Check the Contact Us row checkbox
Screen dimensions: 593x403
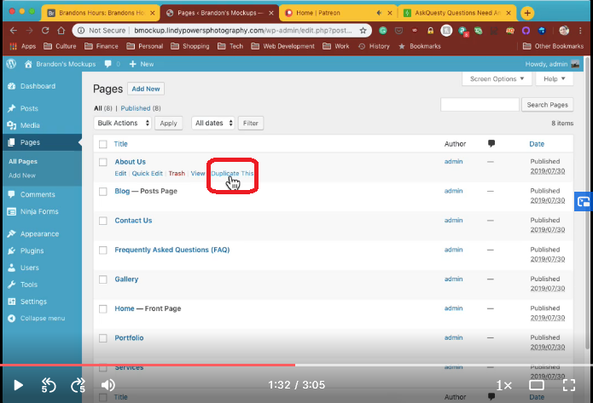pos(103,221)
